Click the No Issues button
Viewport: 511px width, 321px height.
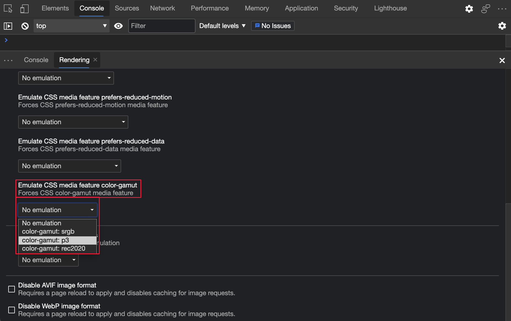coord(273,26)
